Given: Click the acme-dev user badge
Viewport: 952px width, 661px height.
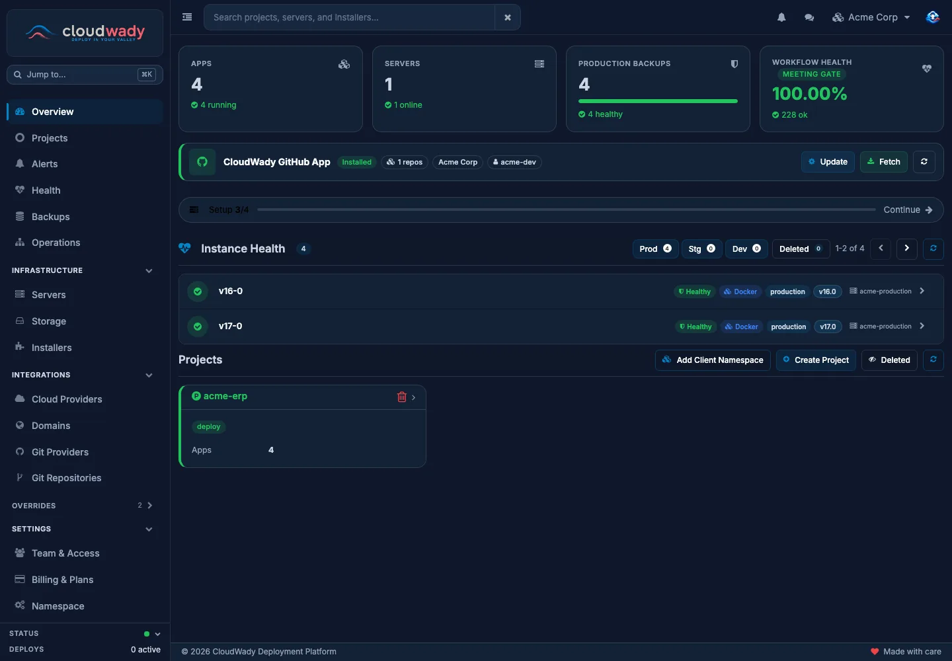Looking at the screenshot, I should [x=514, y=162].
